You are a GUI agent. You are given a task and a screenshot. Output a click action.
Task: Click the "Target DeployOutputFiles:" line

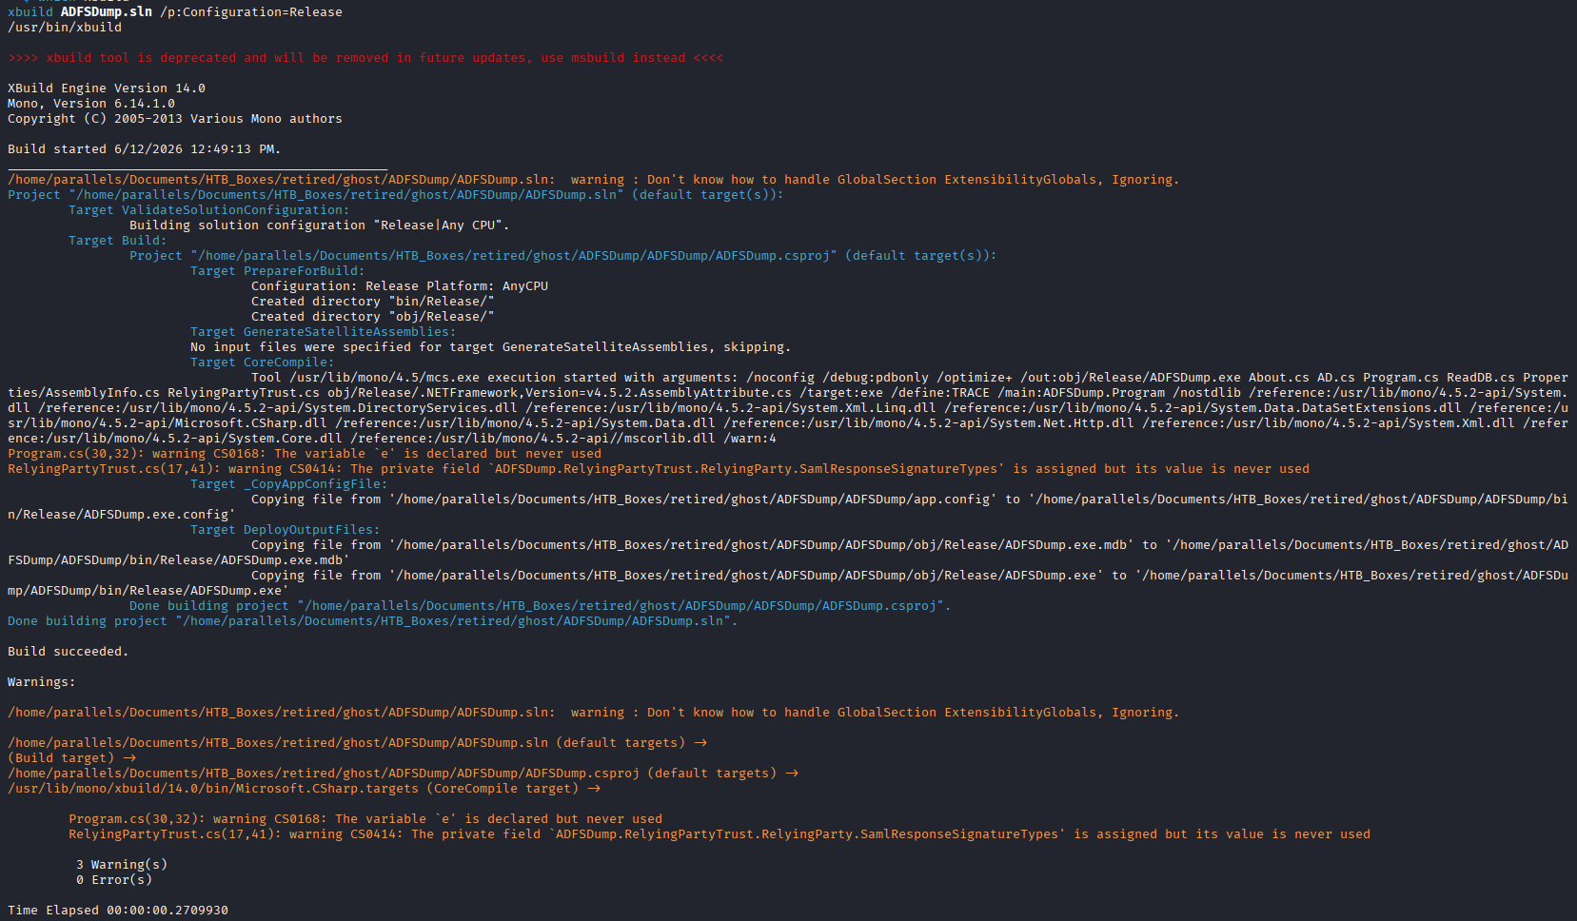[286, 530]
